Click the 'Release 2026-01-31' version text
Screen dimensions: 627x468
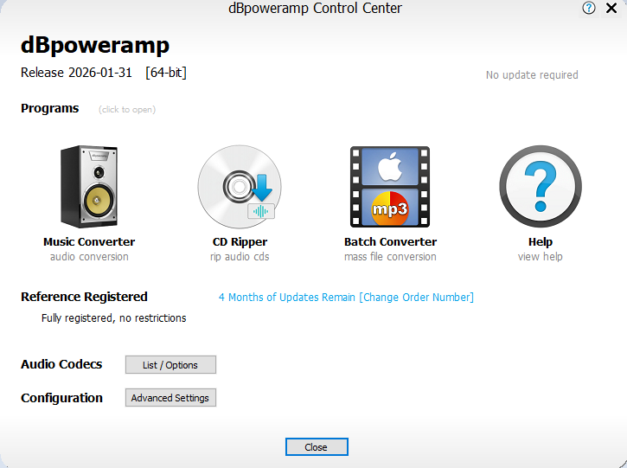(76, 73)
